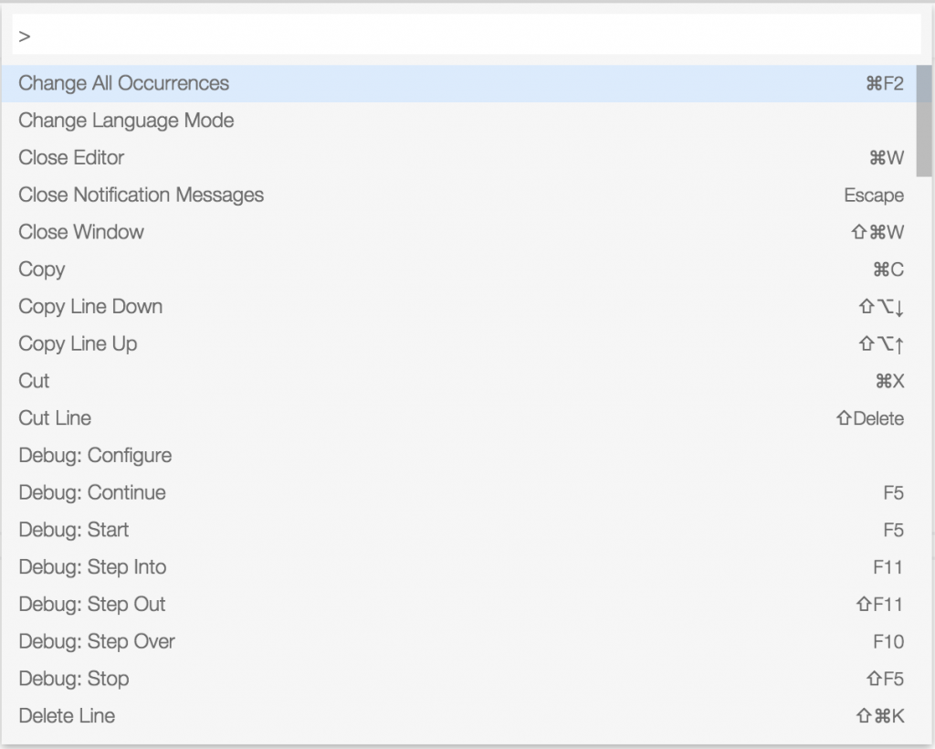Run Debug: Continue command
This screenshot has width=935, height=749.
pyautogui.click(x=92, y=493)
